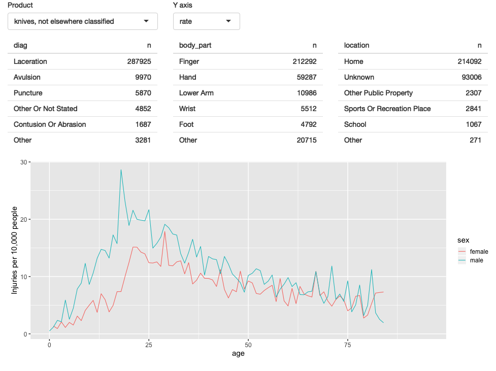Click the Finger row in the body_part table
The height and width of the screenshot is (371, 496).
point(189,61)
